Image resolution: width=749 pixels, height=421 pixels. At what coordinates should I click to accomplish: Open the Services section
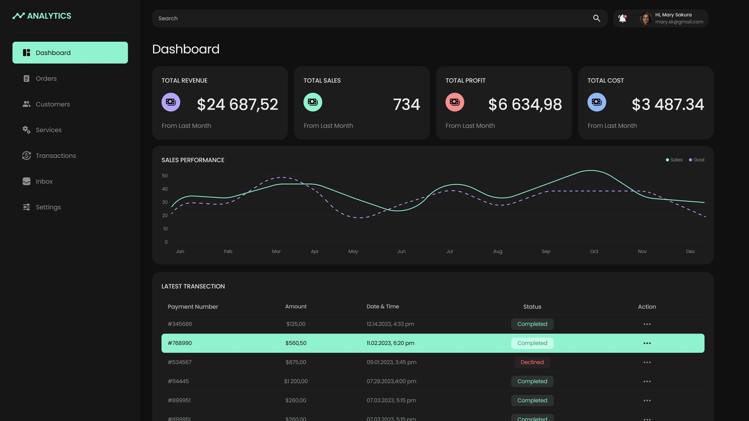[x=48, y=130]
